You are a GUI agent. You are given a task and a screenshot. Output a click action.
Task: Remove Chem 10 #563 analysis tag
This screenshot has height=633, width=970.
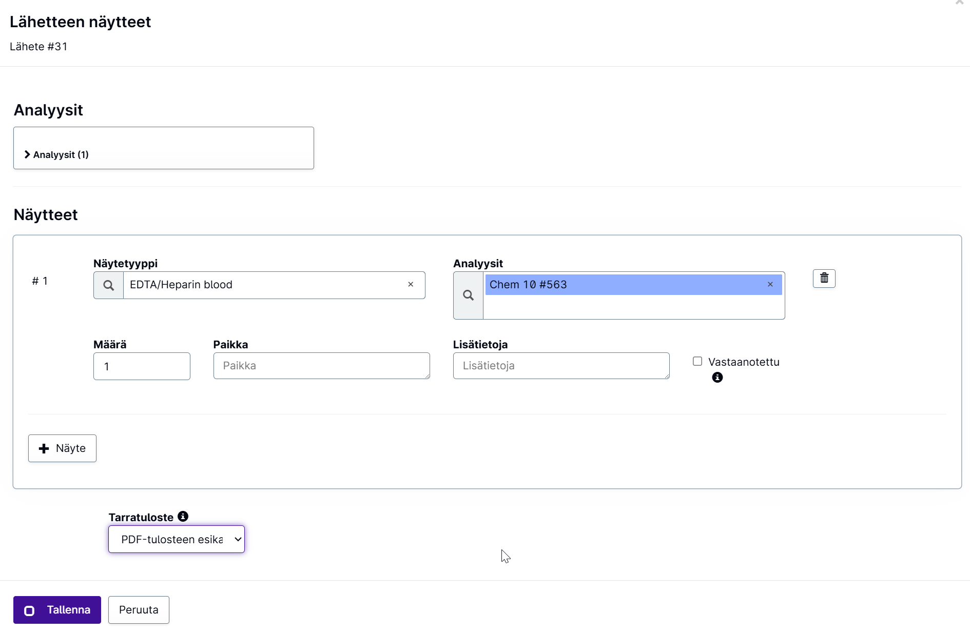pos(770,284)
